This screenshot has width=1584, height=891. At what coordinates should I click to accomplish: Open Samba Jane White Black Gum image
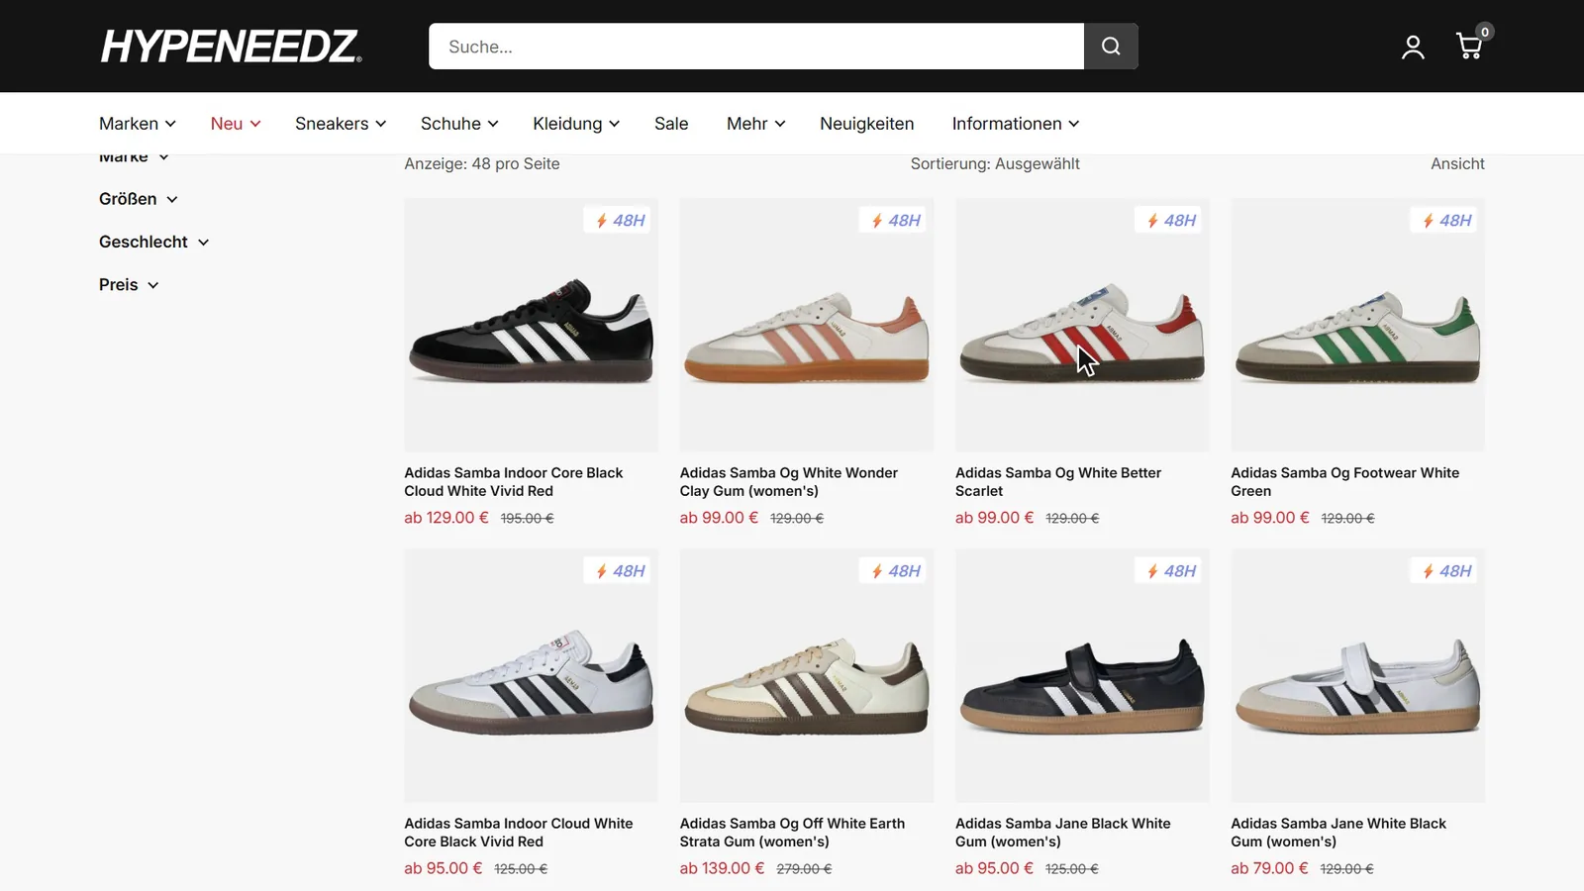[x=1358, y=675]
